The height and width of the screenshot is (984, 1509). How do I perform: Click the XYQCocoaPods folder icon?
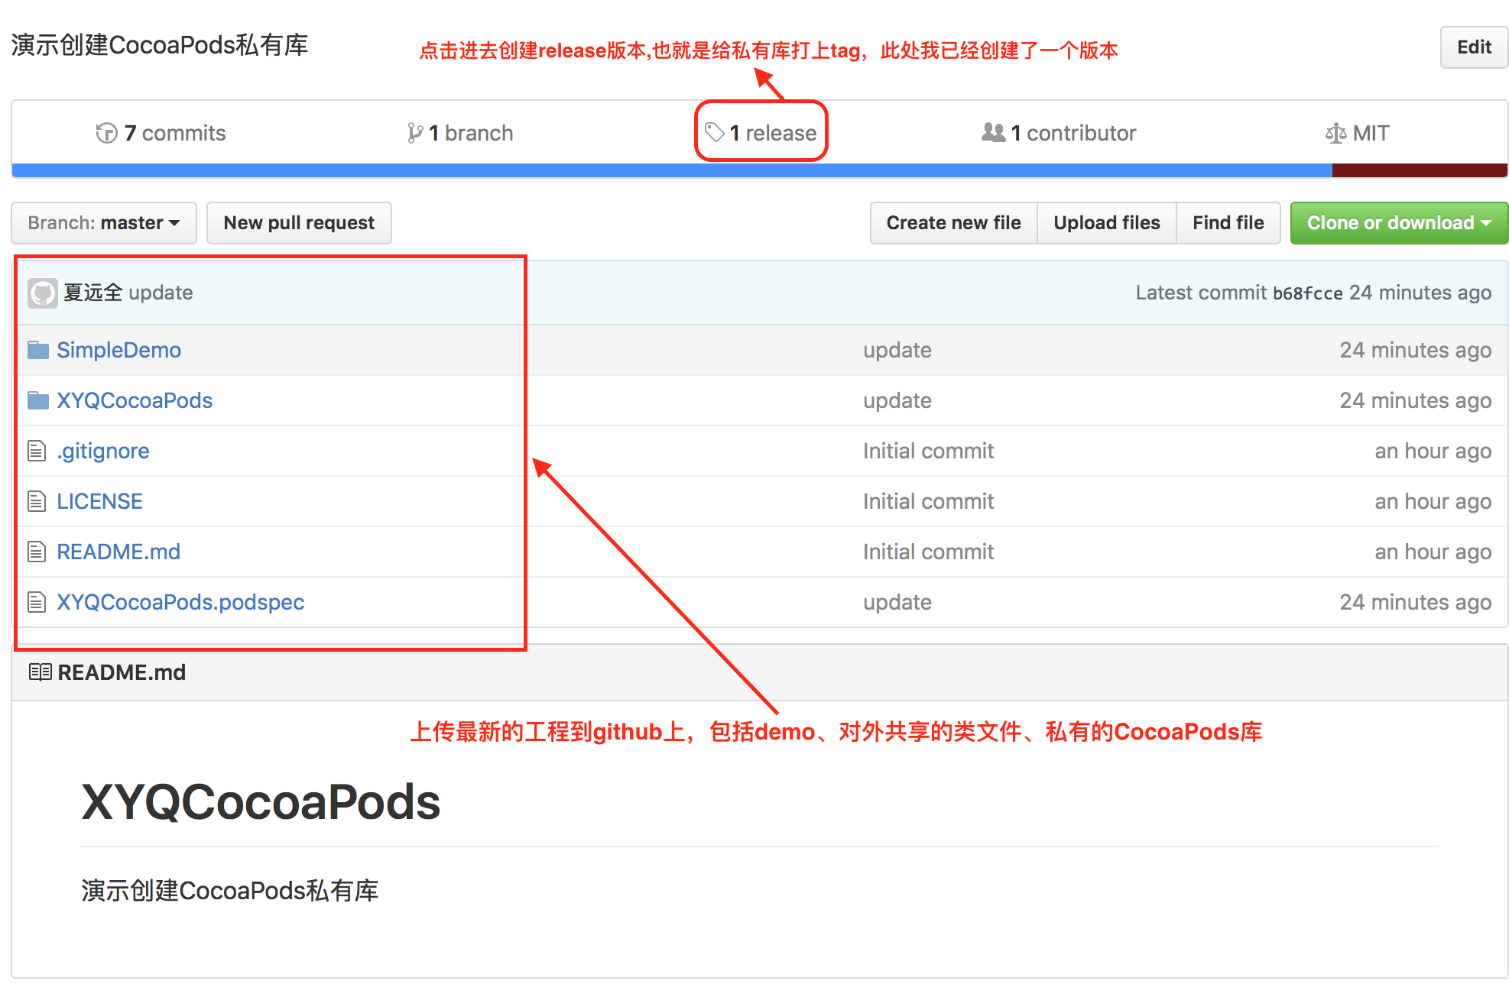pyautogui.click(x=38, y=400)
